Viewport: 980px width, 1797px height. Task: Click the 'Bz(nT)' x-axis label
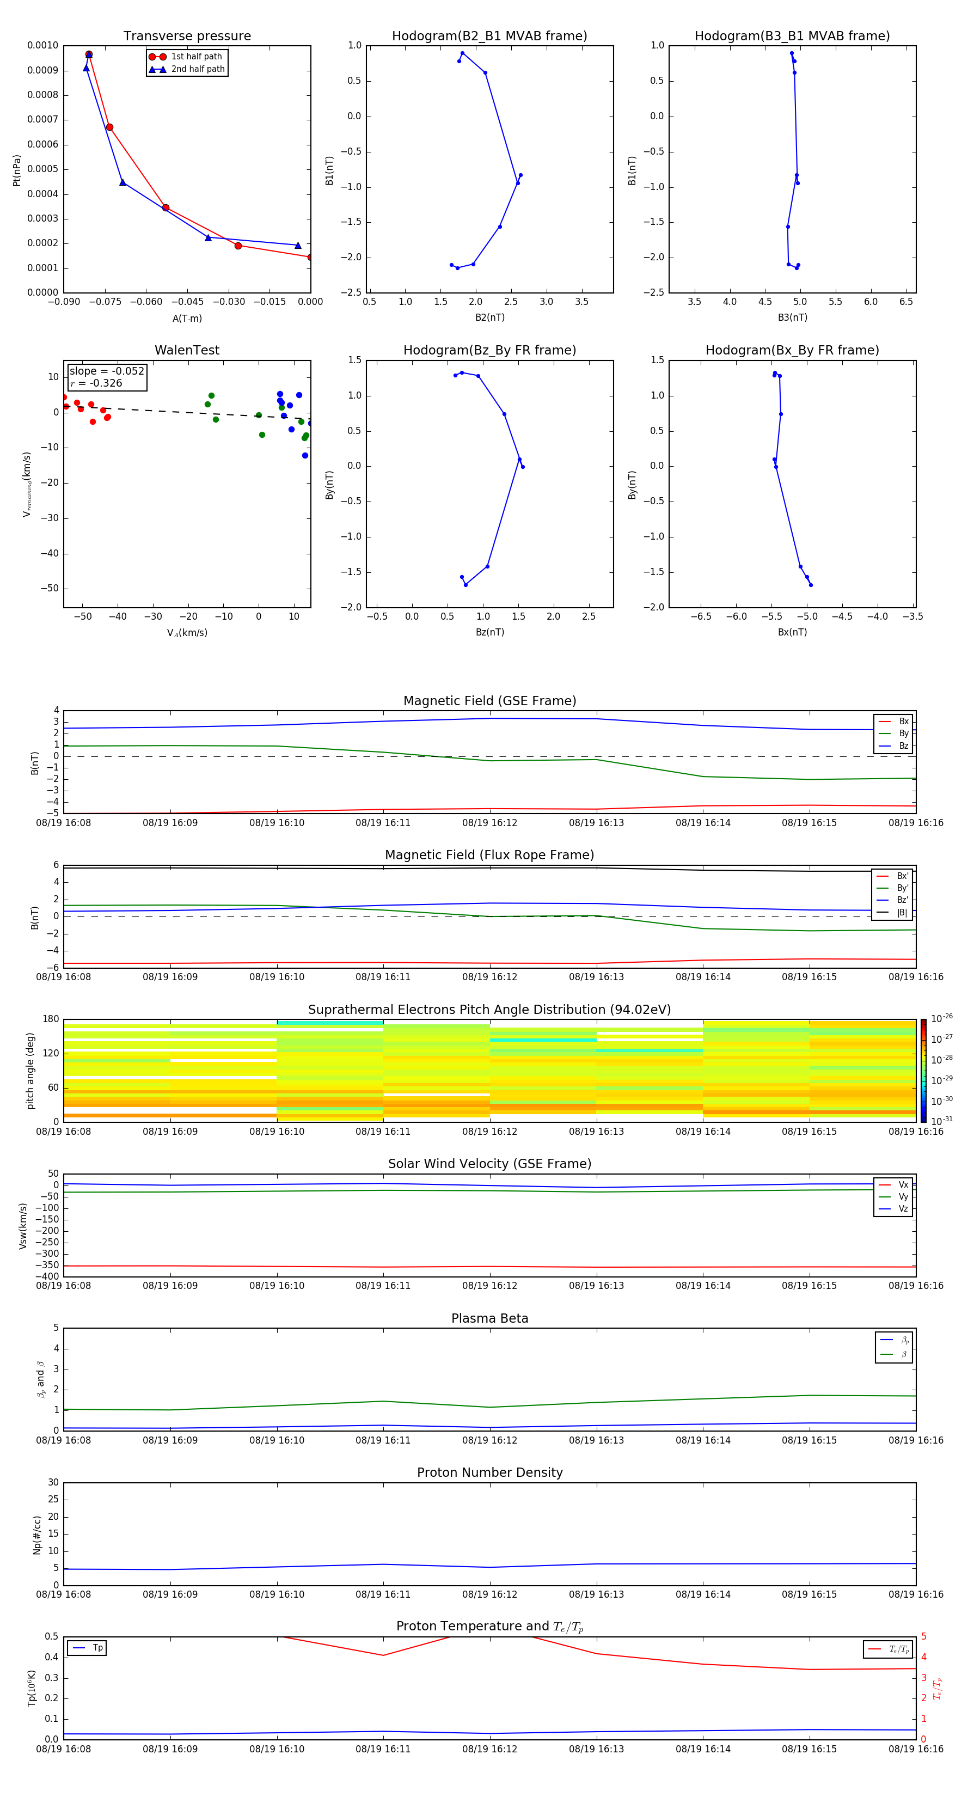(489, 632)
